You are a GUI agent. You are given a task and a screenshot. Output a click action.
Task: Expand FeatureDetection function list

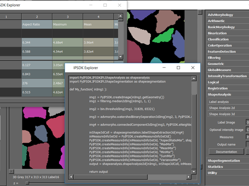222,52
